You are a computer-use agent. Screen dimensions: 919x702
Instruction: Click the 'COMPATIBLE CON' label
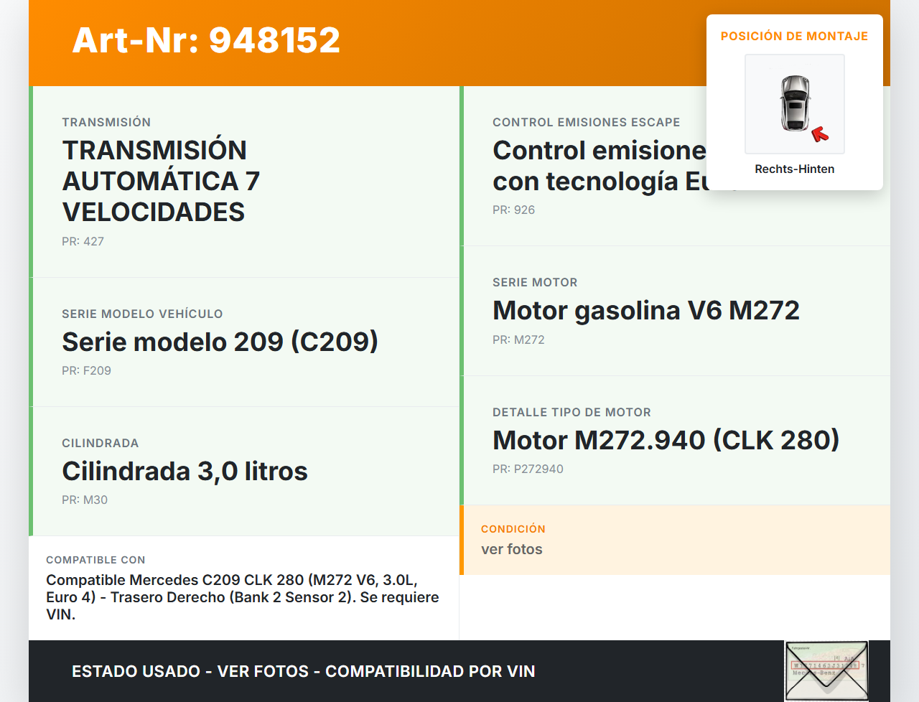(95, 560)
